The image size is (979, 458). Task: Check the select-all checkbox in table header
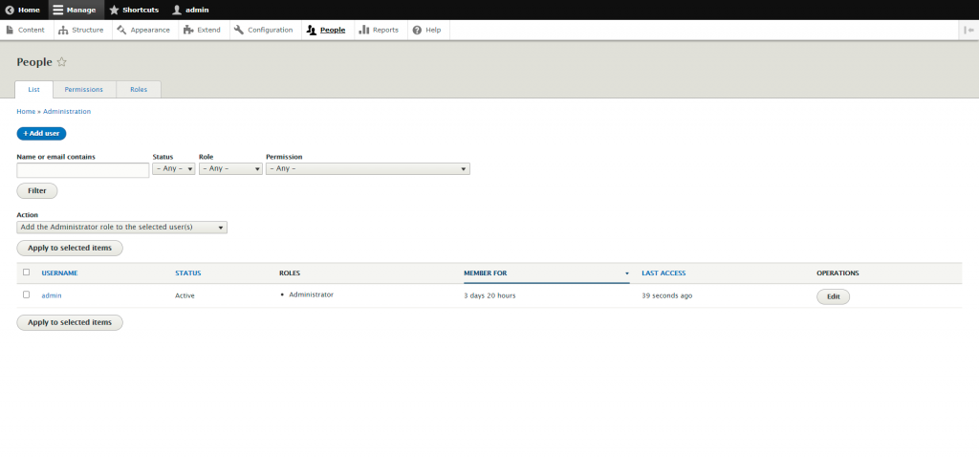pos(26,273)
